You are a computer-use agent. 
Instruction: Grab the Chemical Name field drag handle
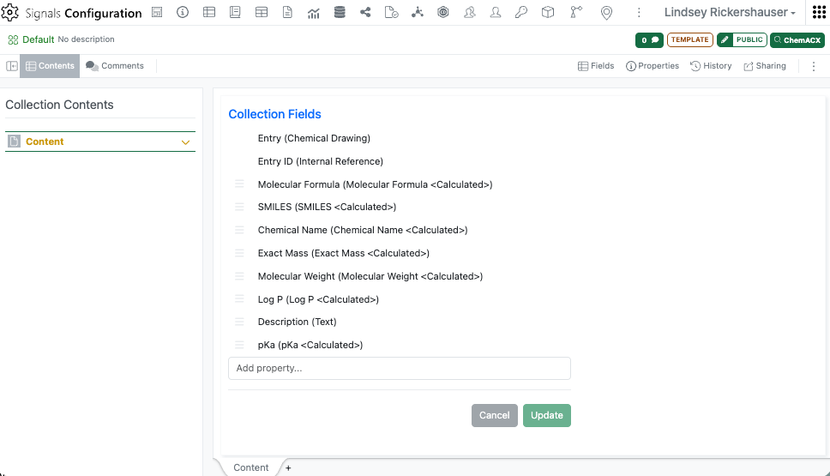point(239,231)
